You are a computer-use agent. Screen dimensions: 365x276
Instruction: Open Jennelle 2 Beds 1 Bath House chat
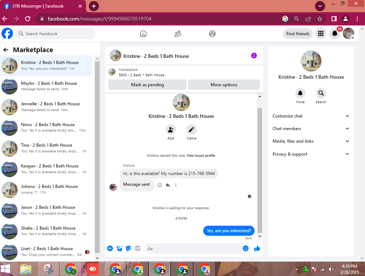coord(46,107)
